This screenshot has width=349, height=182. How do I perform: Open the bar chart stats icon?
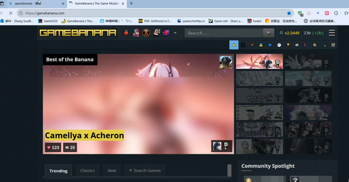[x=306, y=45]
